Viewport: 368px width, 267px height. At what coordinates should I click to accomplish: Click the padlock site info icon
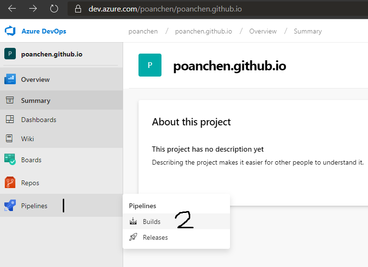78,9
